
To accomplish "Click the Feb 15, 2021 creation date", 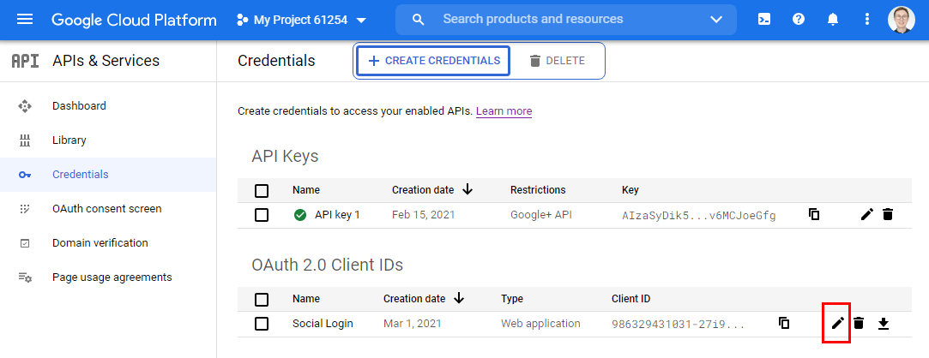I will pos(424,215).
